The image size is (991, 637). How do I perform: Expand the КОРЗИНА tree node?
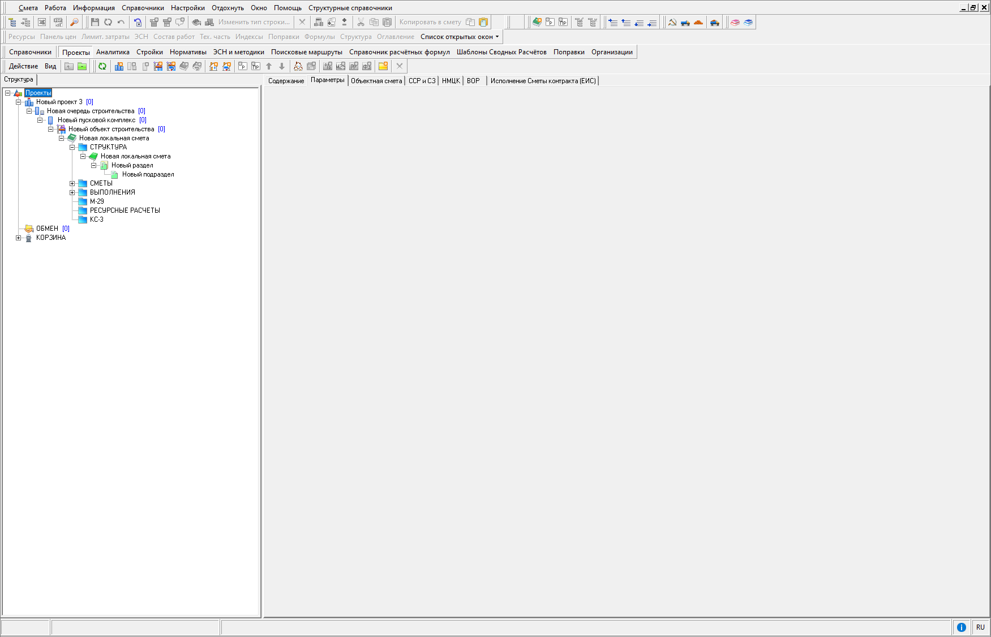coord(19,238)
